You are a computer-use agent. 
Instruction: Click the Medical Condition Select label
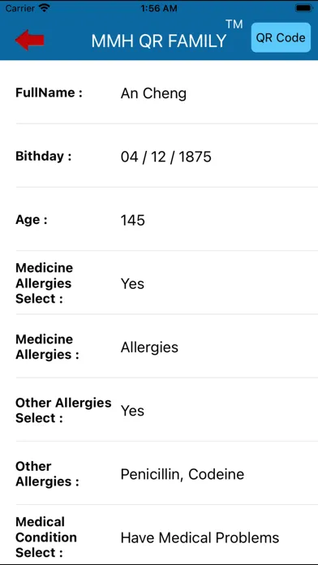point(46,537)
